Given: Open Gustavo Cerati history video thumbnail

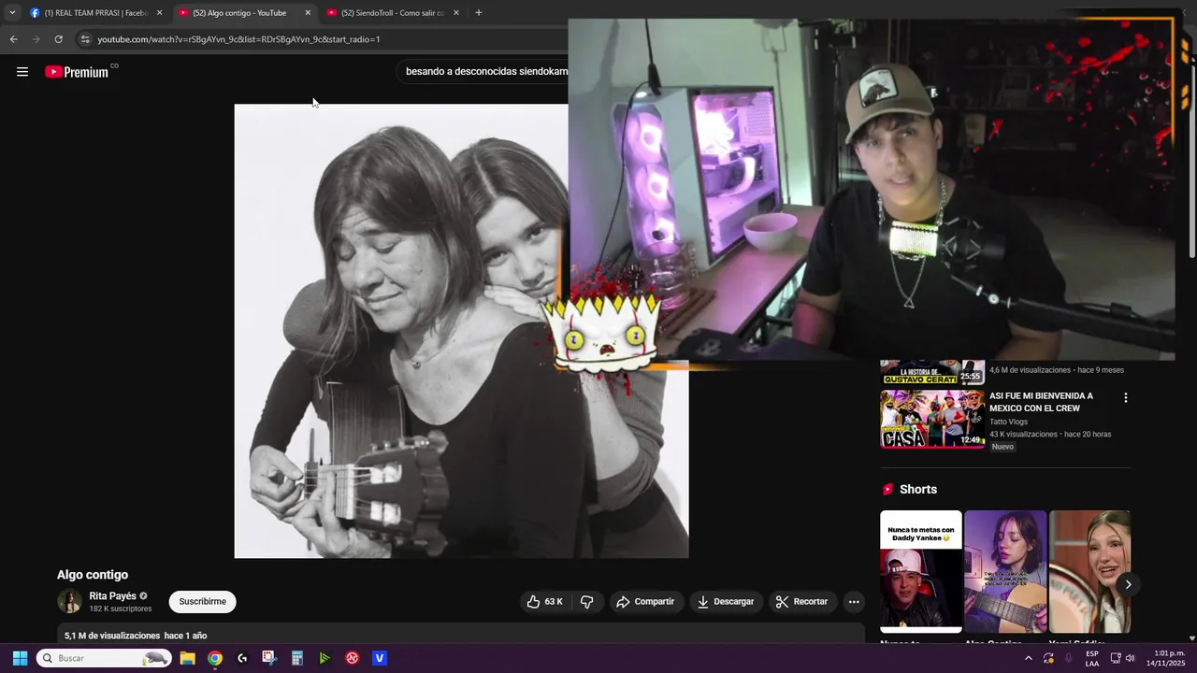Looking at the screenshot, I should tap(932, 372).
